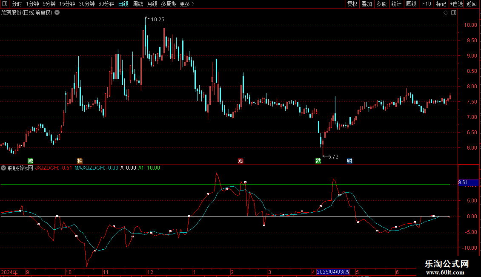Click the 10.00 price axis label
The image size is (481, 277).
coord(470,25)
